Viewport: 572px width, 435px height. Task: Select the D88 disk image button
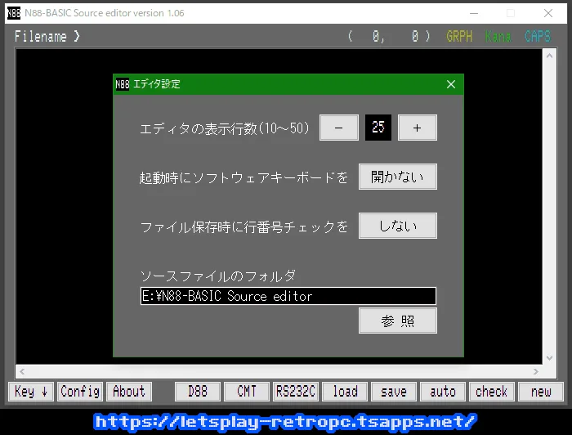(198, 392)
